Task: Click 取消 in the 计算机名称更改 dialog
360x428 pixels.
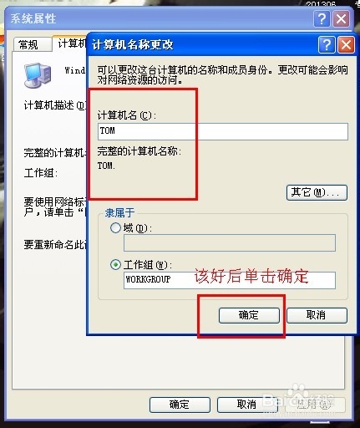Action: (317, 315)
